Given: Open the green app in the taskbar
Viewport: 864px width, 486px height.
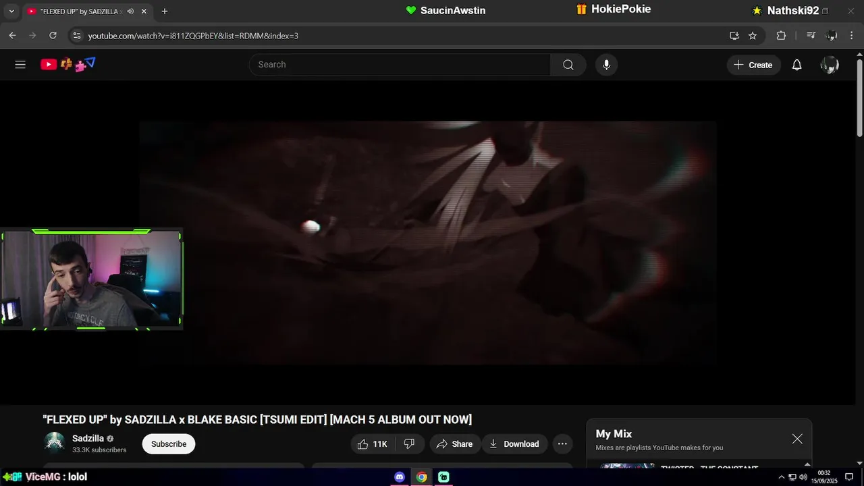Looking at the screenshot, I should pos(443,477).
